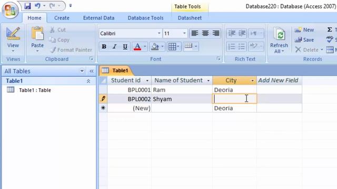Open the Datasheet tab
The width and height of the screenshot is (337, 189).
click(x=190, y=18)
